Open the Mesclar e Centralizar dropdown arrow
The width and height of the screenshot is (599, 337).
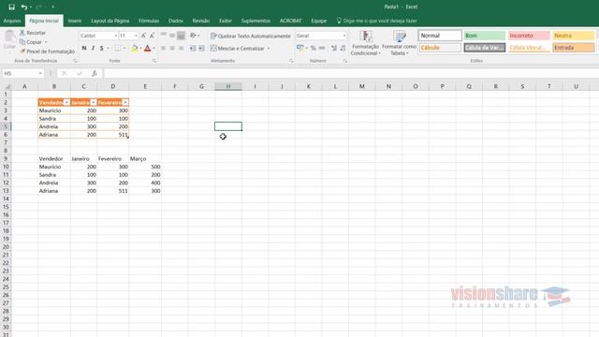(269, 49)
